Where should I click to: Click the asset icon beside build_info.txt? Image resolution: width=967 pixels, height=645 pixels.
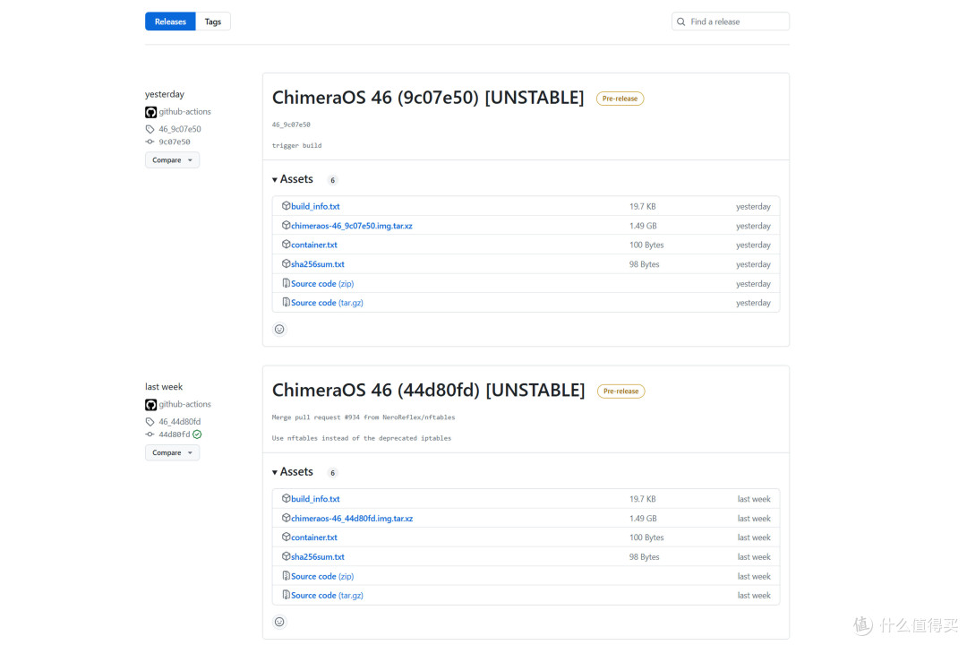tap(288, 206)
